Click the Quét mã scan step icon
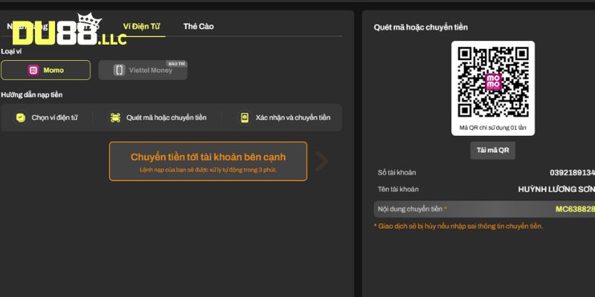Image resolution: width=595 pixels, height=297 pixels. [x=115, y=118]
